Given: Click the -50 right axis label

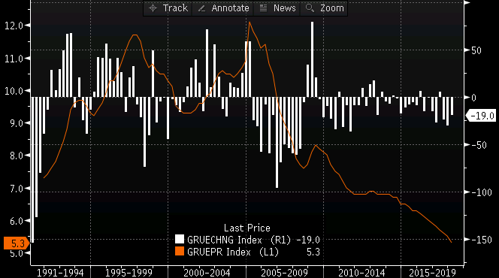Looking at the screenshot, I should pyautogui.click(x=479, y=145).
